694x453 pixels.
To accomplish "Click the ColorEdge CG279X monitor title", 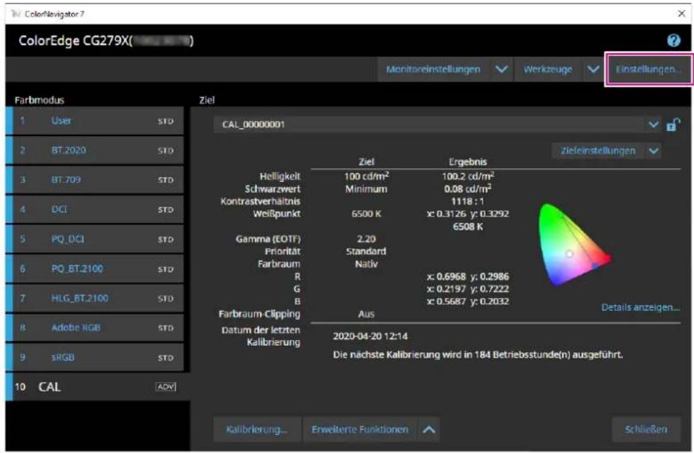I will click(106, 41).
